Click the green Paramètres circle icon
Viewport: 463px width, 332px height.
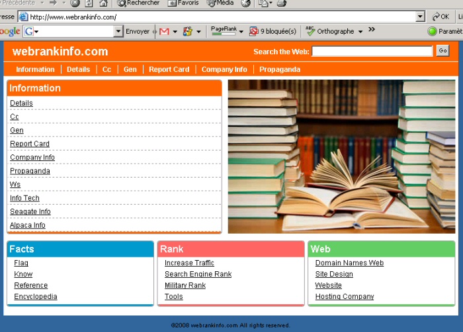[432, 31]
